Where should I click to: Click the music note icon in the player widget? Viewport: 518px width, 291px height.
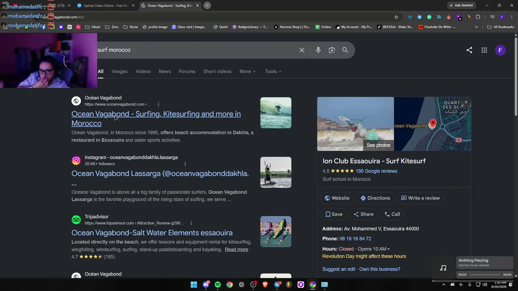(x=443, y=268)
